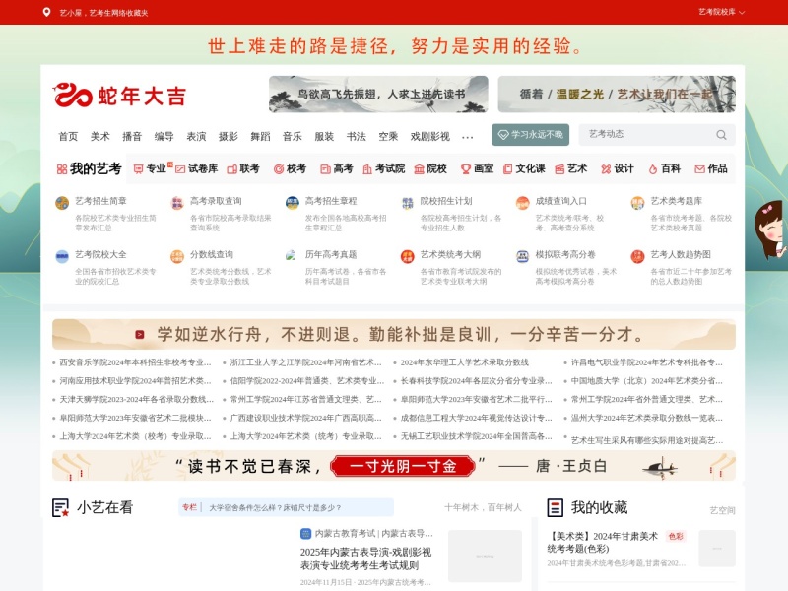The height and width of the screenshot is (591, 788).
Task: Click the 艺考招生简章 icon
Action: click(62, 203)
